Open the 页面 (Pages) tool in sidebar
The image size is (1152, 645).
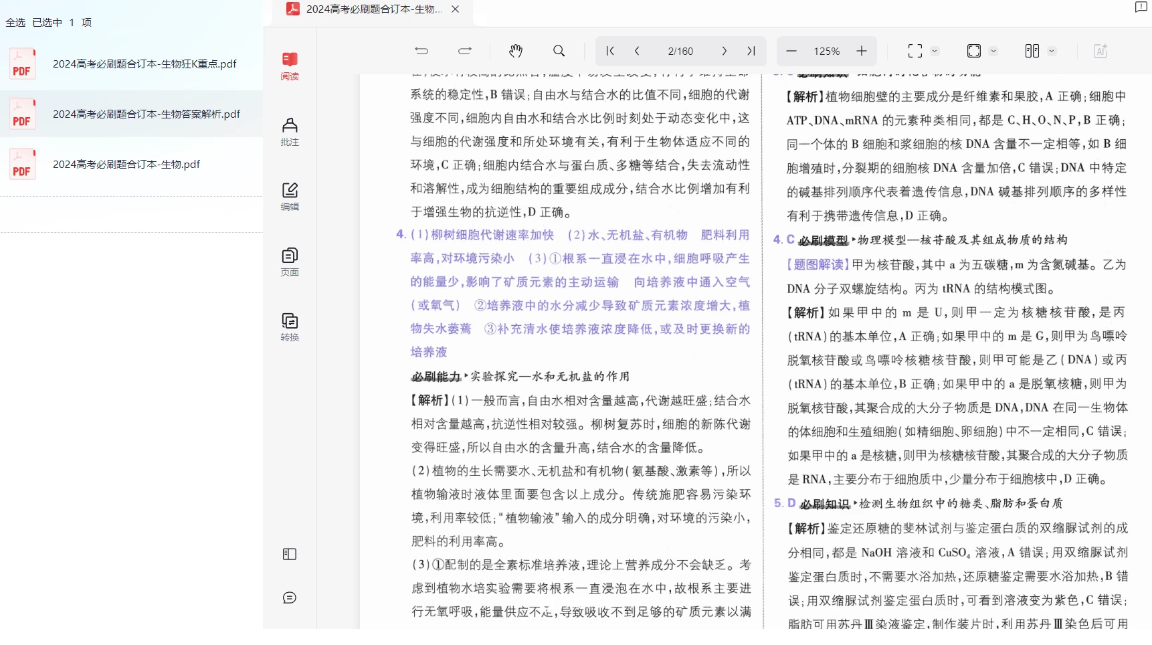(x=290, y=262)
